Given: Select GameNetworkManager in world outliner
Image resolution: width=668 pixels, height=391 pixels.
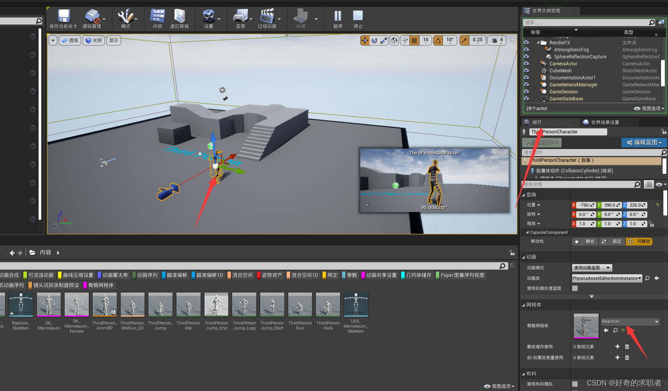Looking at the screenshot, I should click(x=573, y=85).
